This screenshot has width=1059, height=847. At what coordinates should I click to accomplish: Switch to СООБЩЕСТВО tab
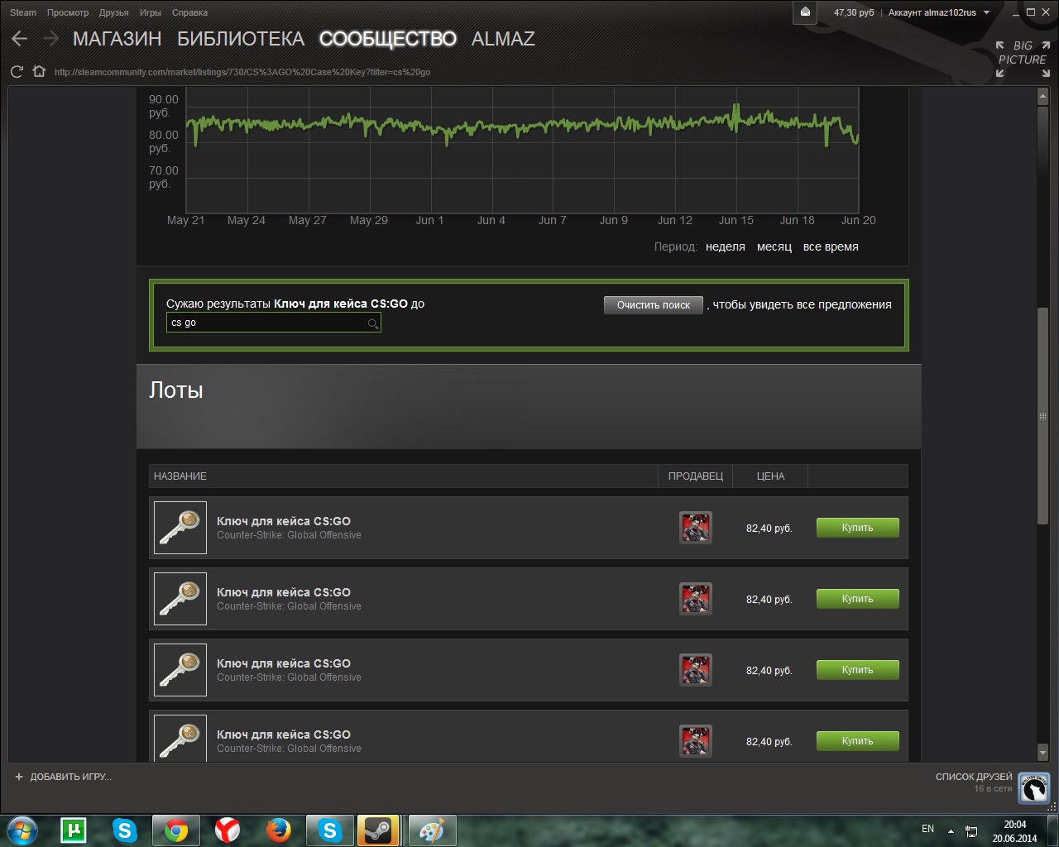[388, 39]
